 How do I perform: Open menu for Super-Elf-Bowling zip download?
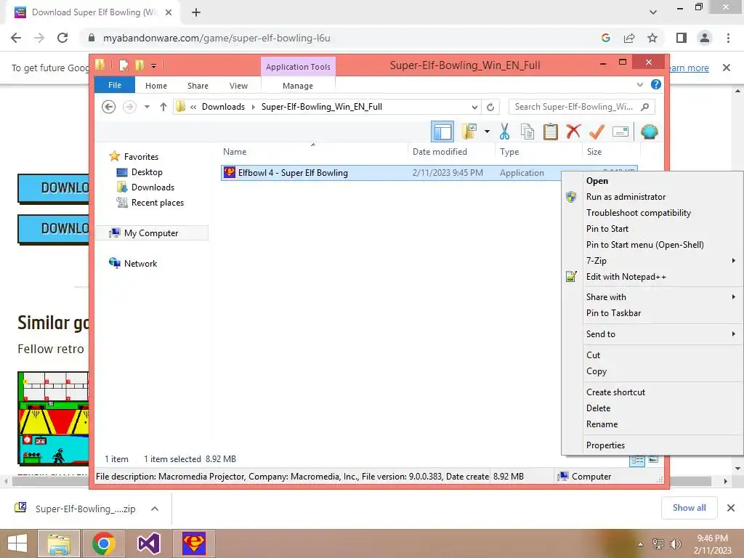pyautogui.click(x=155, y=509)
